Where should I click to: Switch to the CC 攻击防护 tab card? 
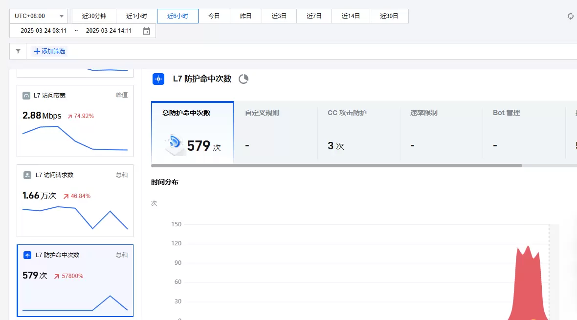pyautogui.click(x=358, y=133)
